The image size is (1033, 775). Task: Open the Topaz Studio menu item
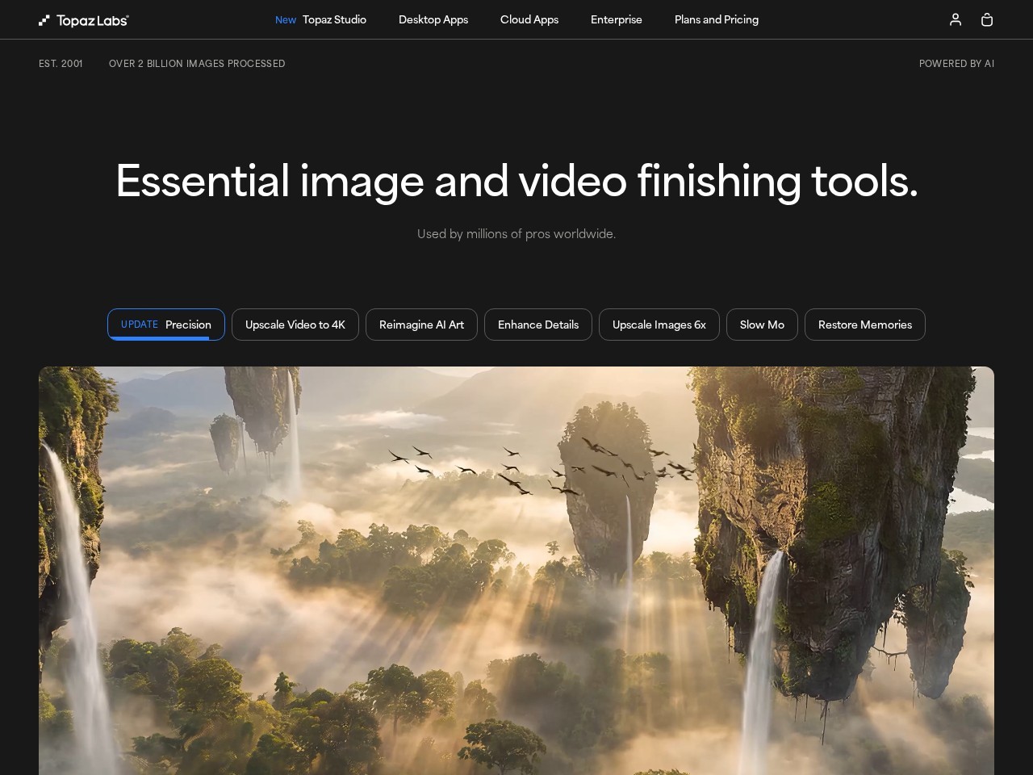tap(334, 19)
